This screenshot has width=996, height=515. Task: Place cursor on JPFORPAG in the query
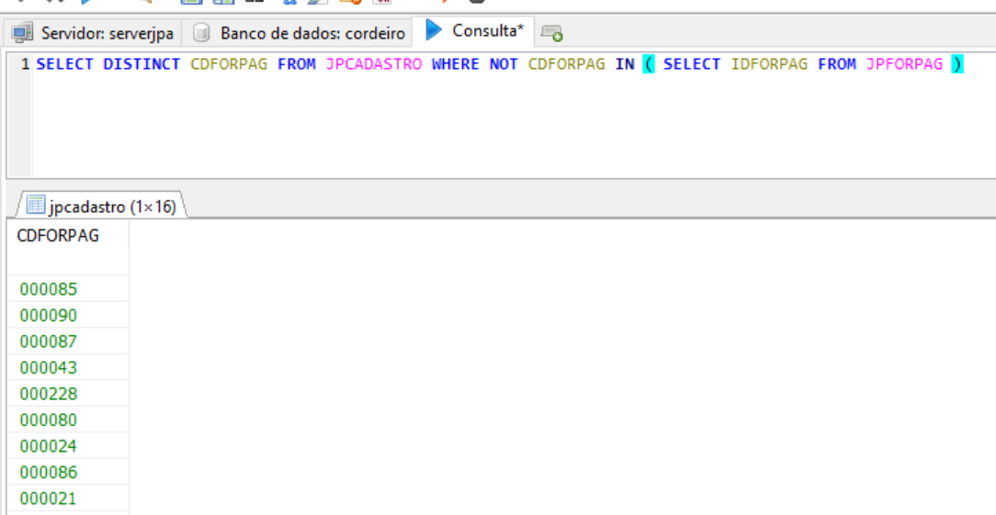(904, 64)
